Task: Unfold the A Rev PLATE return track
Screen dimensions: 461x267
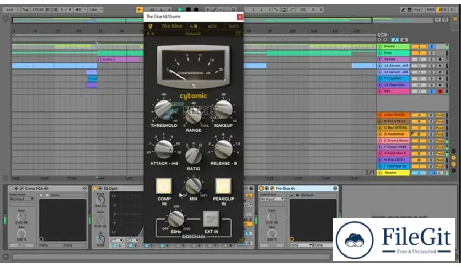Action: pos(379,115)
